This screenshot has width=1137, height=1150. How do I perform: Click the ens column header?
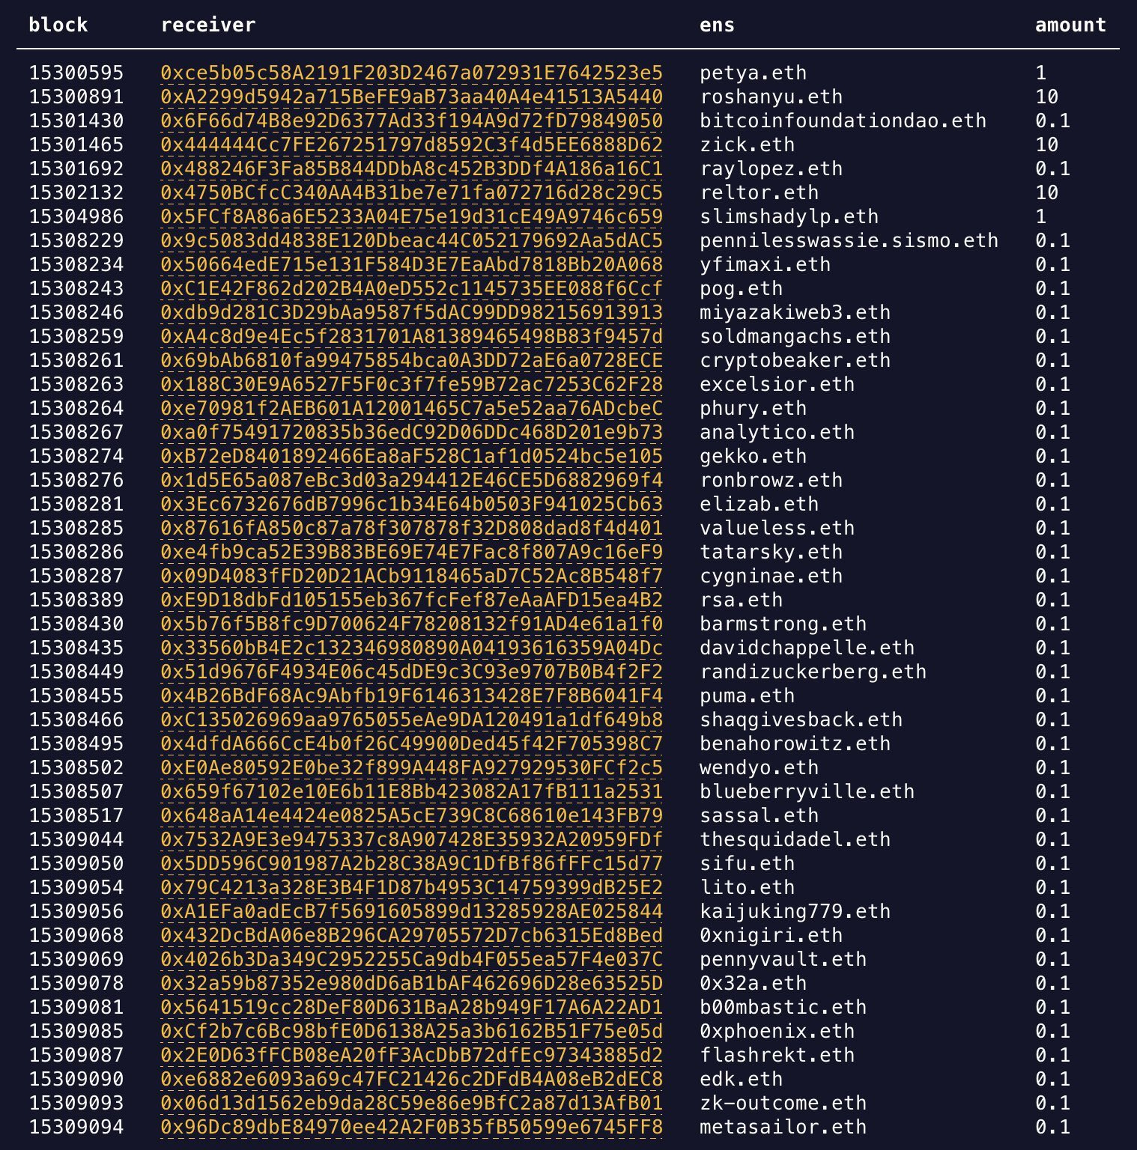(717, 25)
